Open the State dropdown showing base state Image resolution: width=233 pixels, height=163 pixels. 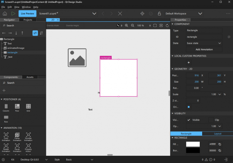pos(204,43)
